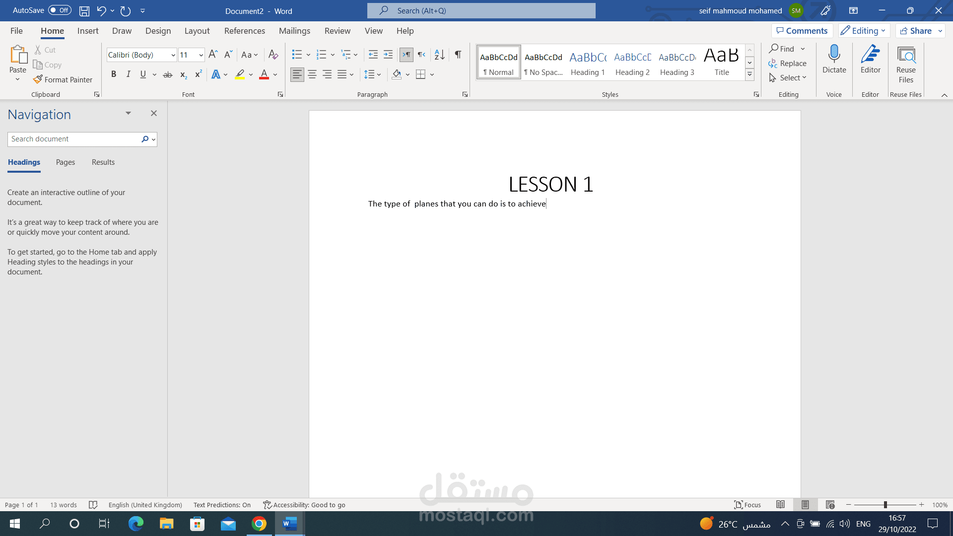Start Dictate microphone
The image size is (953, 536).
[834, 59]
